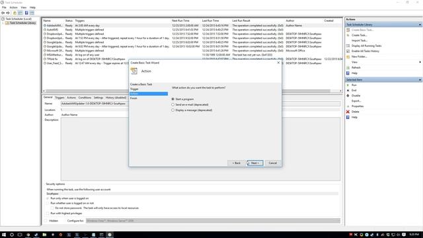Expand the Task Scheduler Library tree node
The height and width of the screenshot is (238, 423).
(x=3, y=23)
